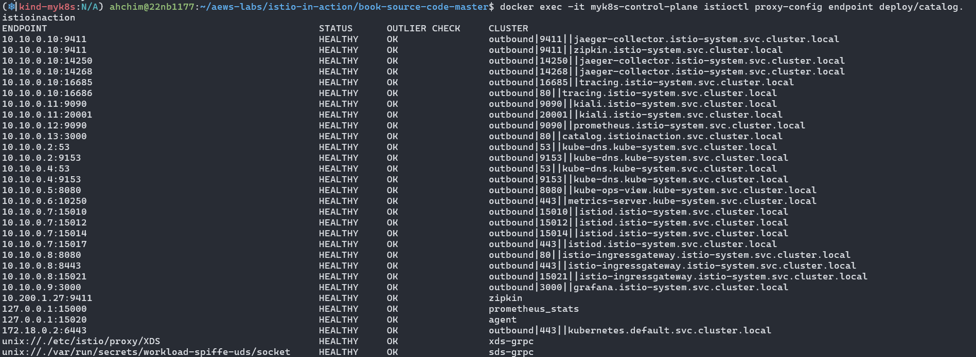Click the ahchim@22nb1177 user host text
This screenshot has width=976, height=357.
(x=152, y=7)
